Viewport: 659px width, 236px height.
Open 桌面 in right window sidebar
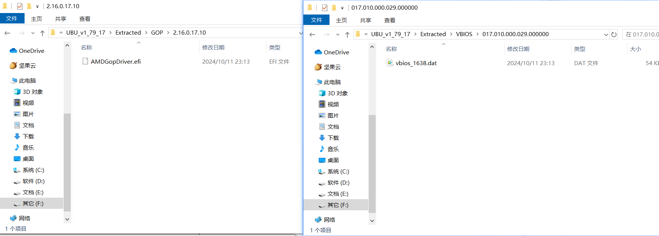pyautogui.click(x=333, y=160)
